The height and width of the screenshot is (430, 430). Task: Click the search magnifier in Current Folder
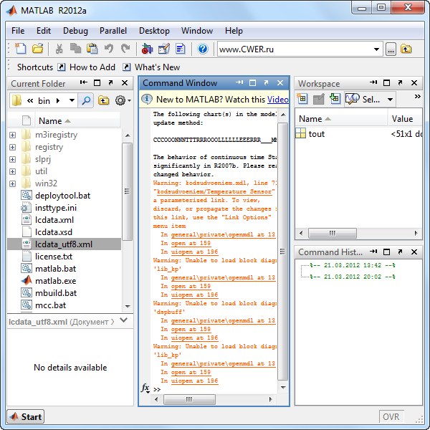[x=86, y=100]
